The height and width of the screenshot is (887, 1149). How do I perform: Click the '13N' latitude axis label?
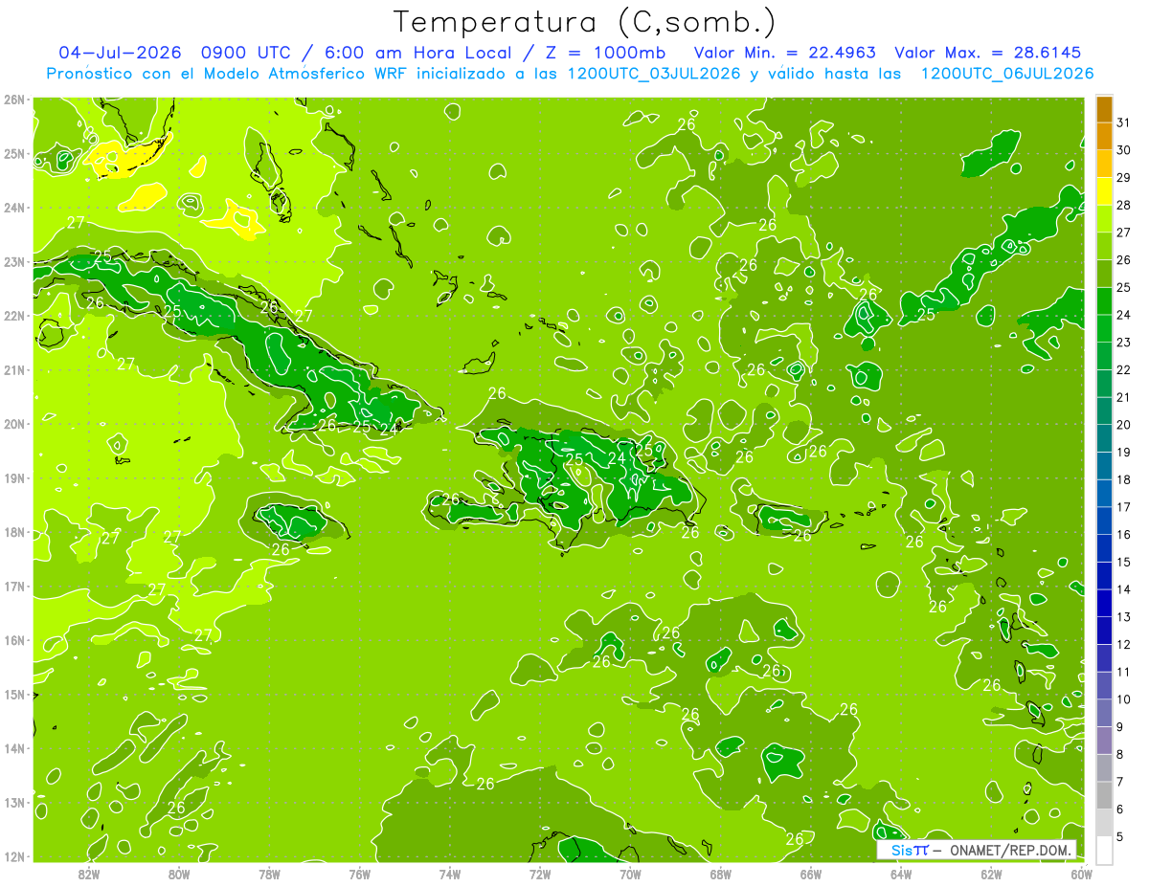pos(13,802)
